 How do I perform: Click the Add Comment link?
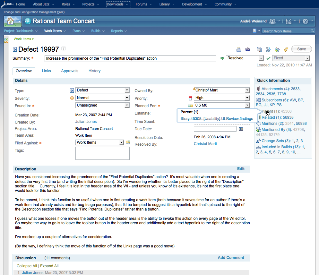click(x=231, y=257)
